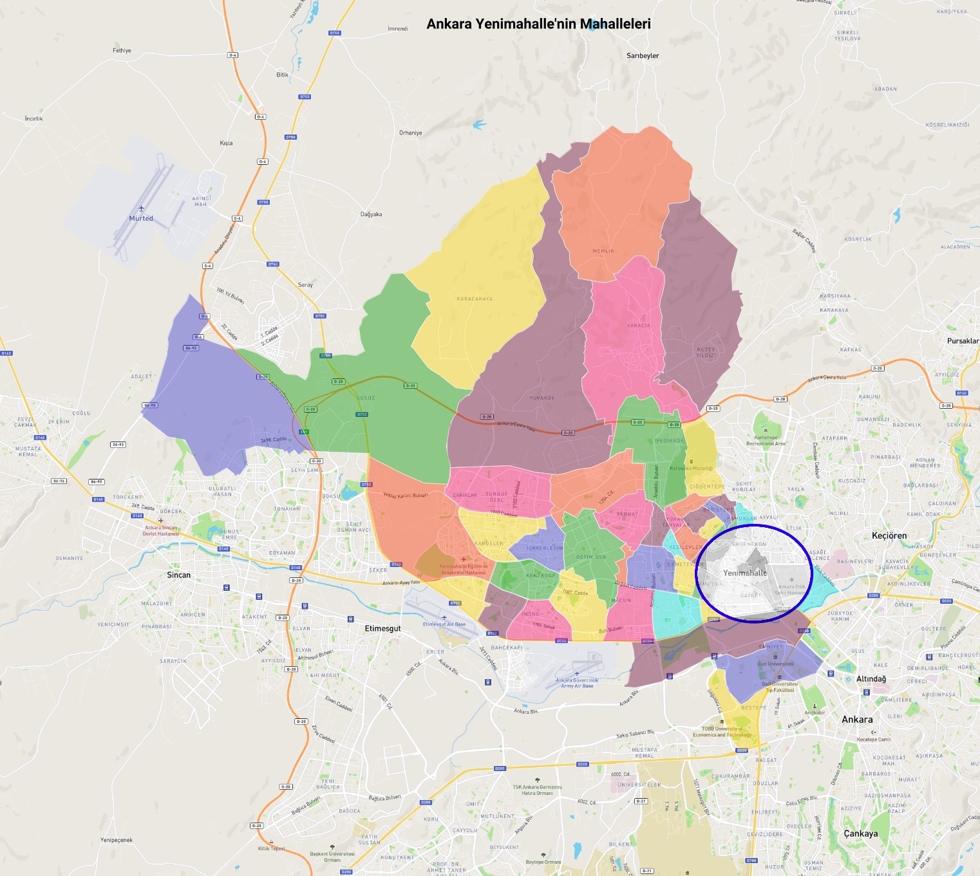Click the Çankaya district label
Image resolution: width=980 pixels, height=876 pixels.
click(861, 834)
